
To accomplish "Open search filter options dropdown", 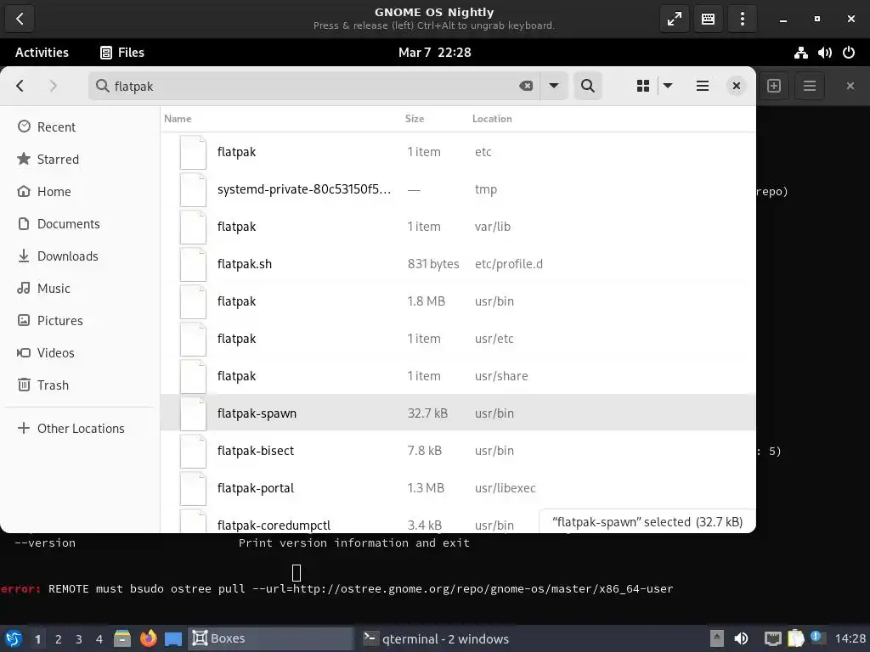I will (554, 86).
